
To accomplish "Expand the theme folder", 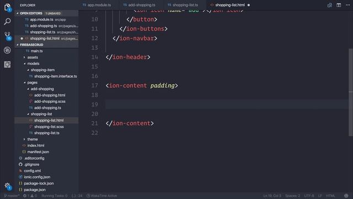I will tap(33, 139).
